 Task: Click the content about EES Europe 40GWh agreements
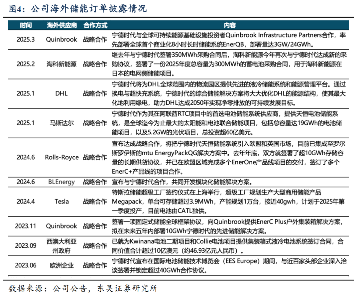[229, 266]
